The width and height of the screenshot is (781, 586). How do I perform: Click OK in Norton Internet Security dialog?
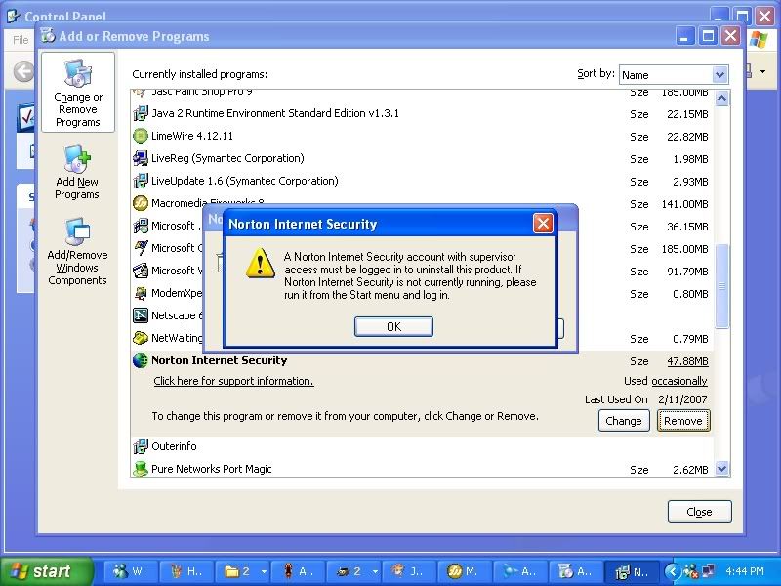[393, 326]
